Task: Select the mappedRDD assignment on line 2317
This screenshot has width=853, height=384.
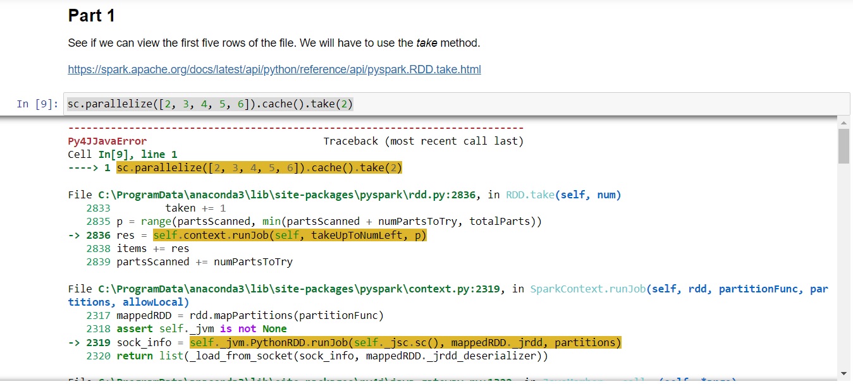Action: [x=250, y=315]
